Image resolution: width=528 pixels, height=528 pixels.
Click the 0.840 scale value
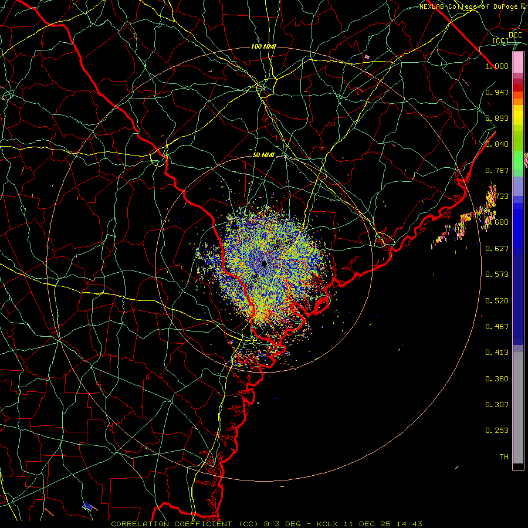(497, 144)
